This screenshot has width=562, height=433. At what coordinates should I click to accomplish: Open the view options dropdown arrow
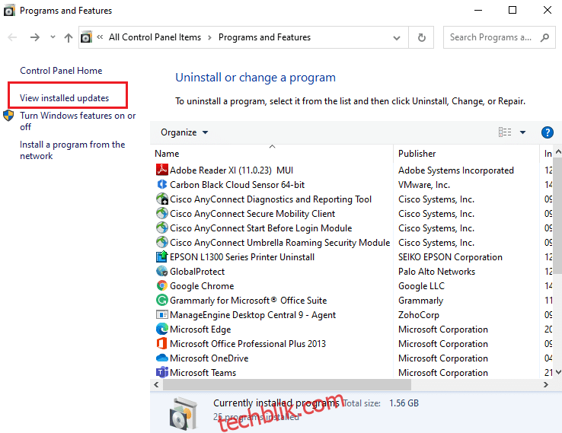(x=522, y=132)
